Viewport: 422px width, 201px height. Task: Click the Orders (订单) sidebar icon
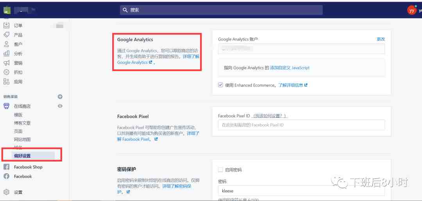tap(6, 25)
